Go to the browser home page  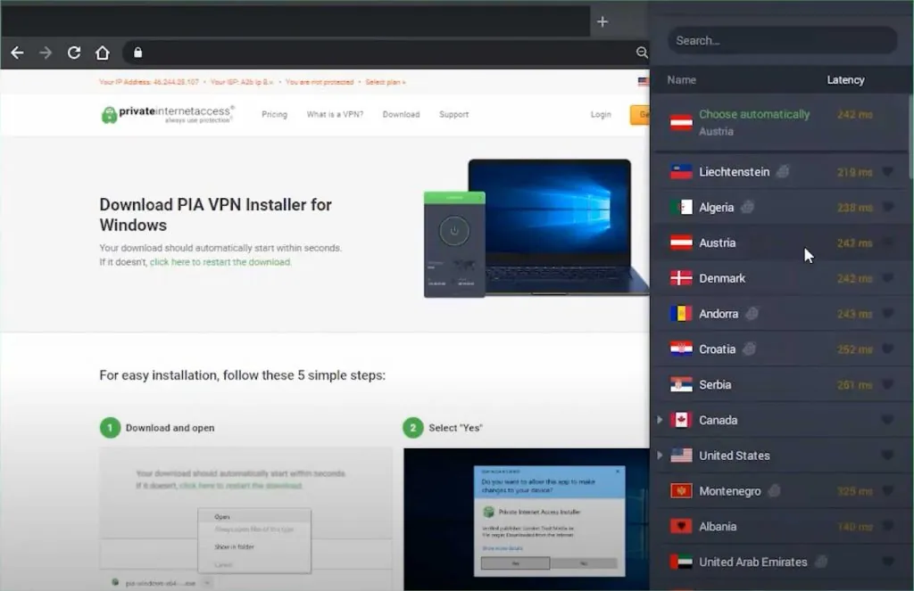(x=103, y=53)
